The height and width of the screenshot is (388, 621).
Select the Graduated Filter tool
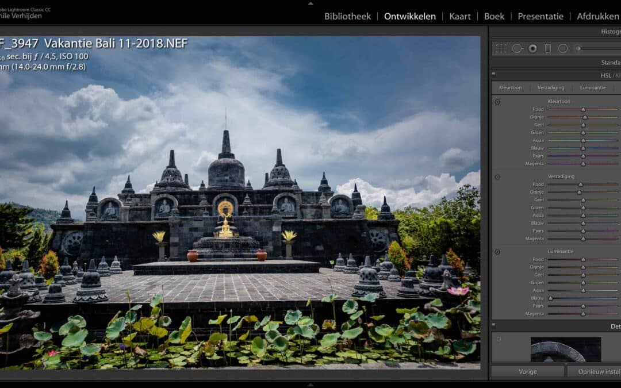point(547,48)
